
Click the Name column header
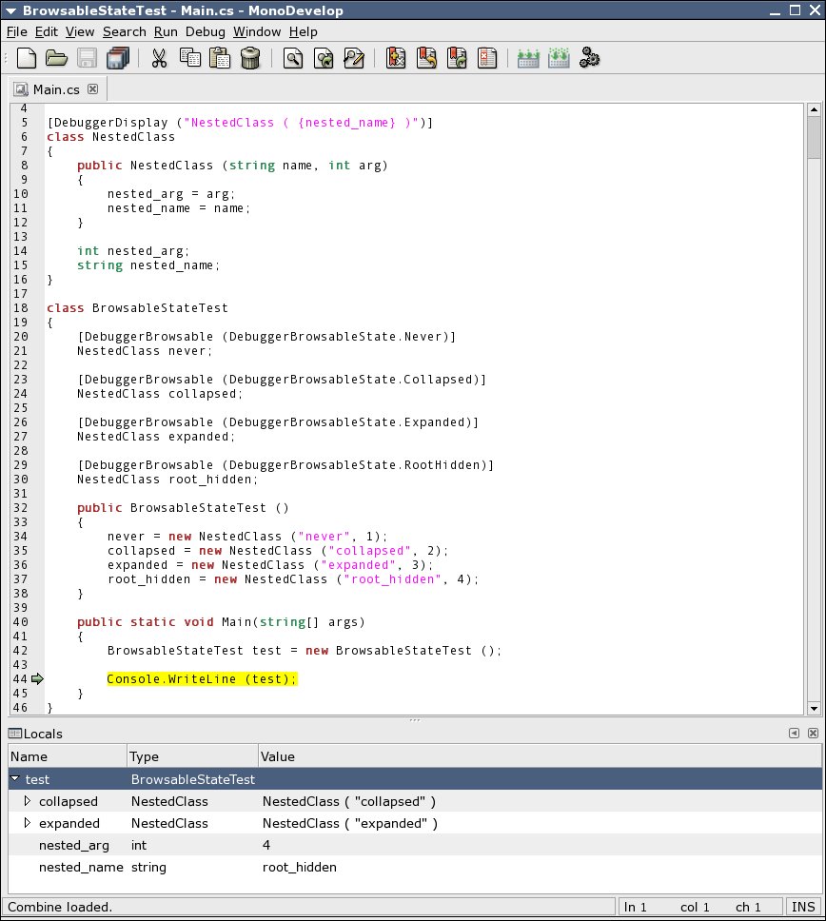[x=68, y=756]
